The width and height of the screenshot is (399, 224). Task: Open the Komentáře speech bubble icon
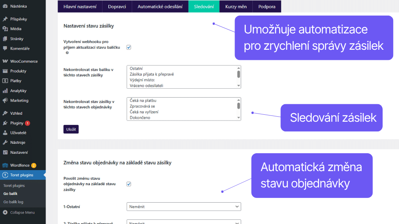5,48
